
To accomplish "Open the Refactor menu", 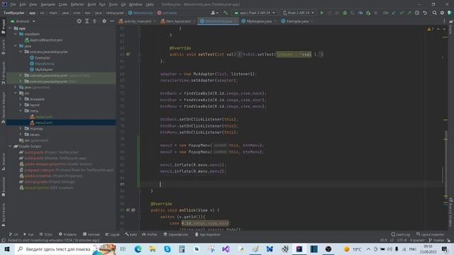I will [x=77, y=4].
